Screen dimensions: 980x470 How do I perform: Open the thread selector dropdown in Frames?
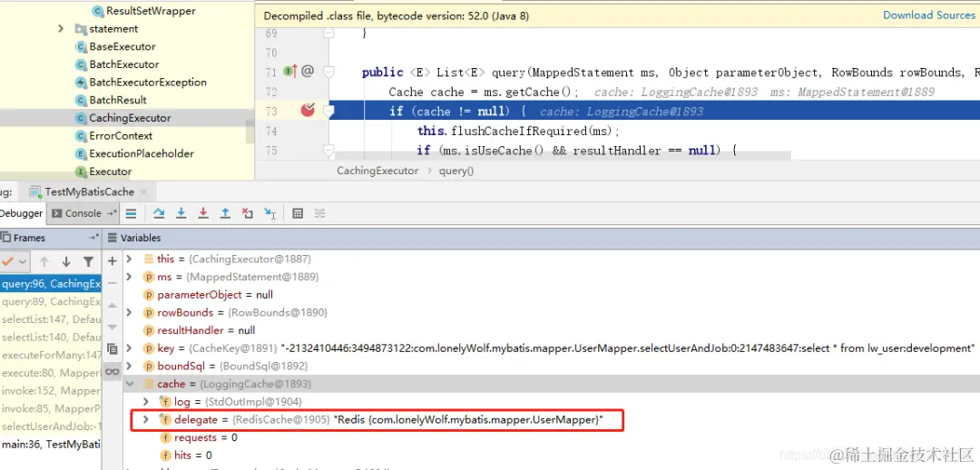(15, 262)
